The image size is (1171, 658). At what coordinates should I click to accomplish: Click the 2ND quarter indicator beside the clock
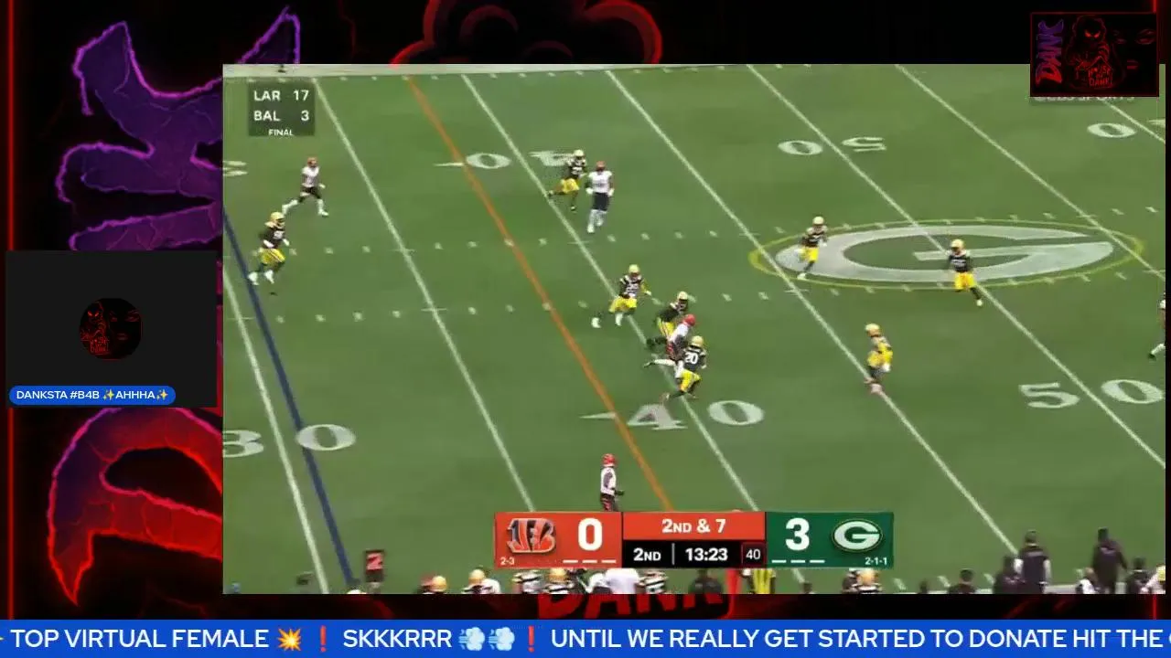pyautogui.click(x=647, y=555)
